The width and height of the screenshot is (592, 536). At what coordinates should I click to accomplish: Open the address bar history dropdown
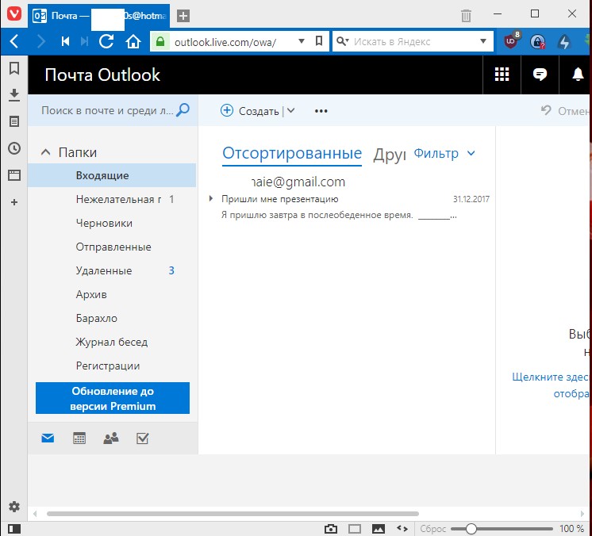point(302,40)
